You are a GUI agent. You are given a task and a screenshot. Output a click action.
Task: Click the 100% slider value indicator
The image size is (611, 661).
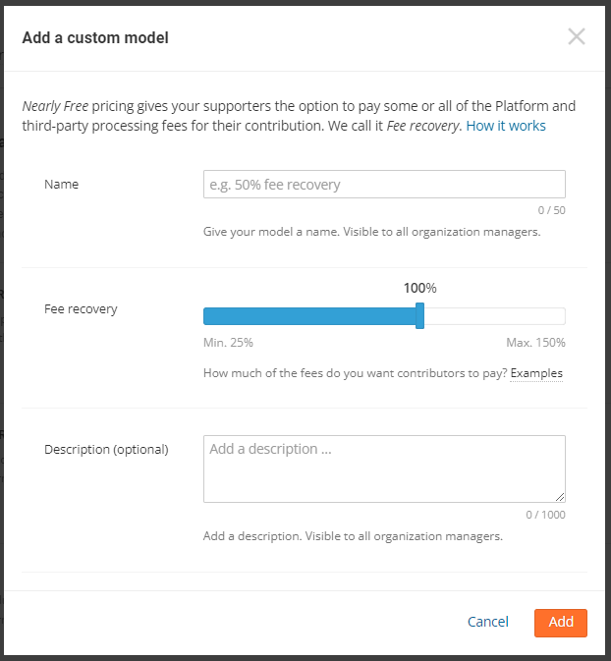419,289
